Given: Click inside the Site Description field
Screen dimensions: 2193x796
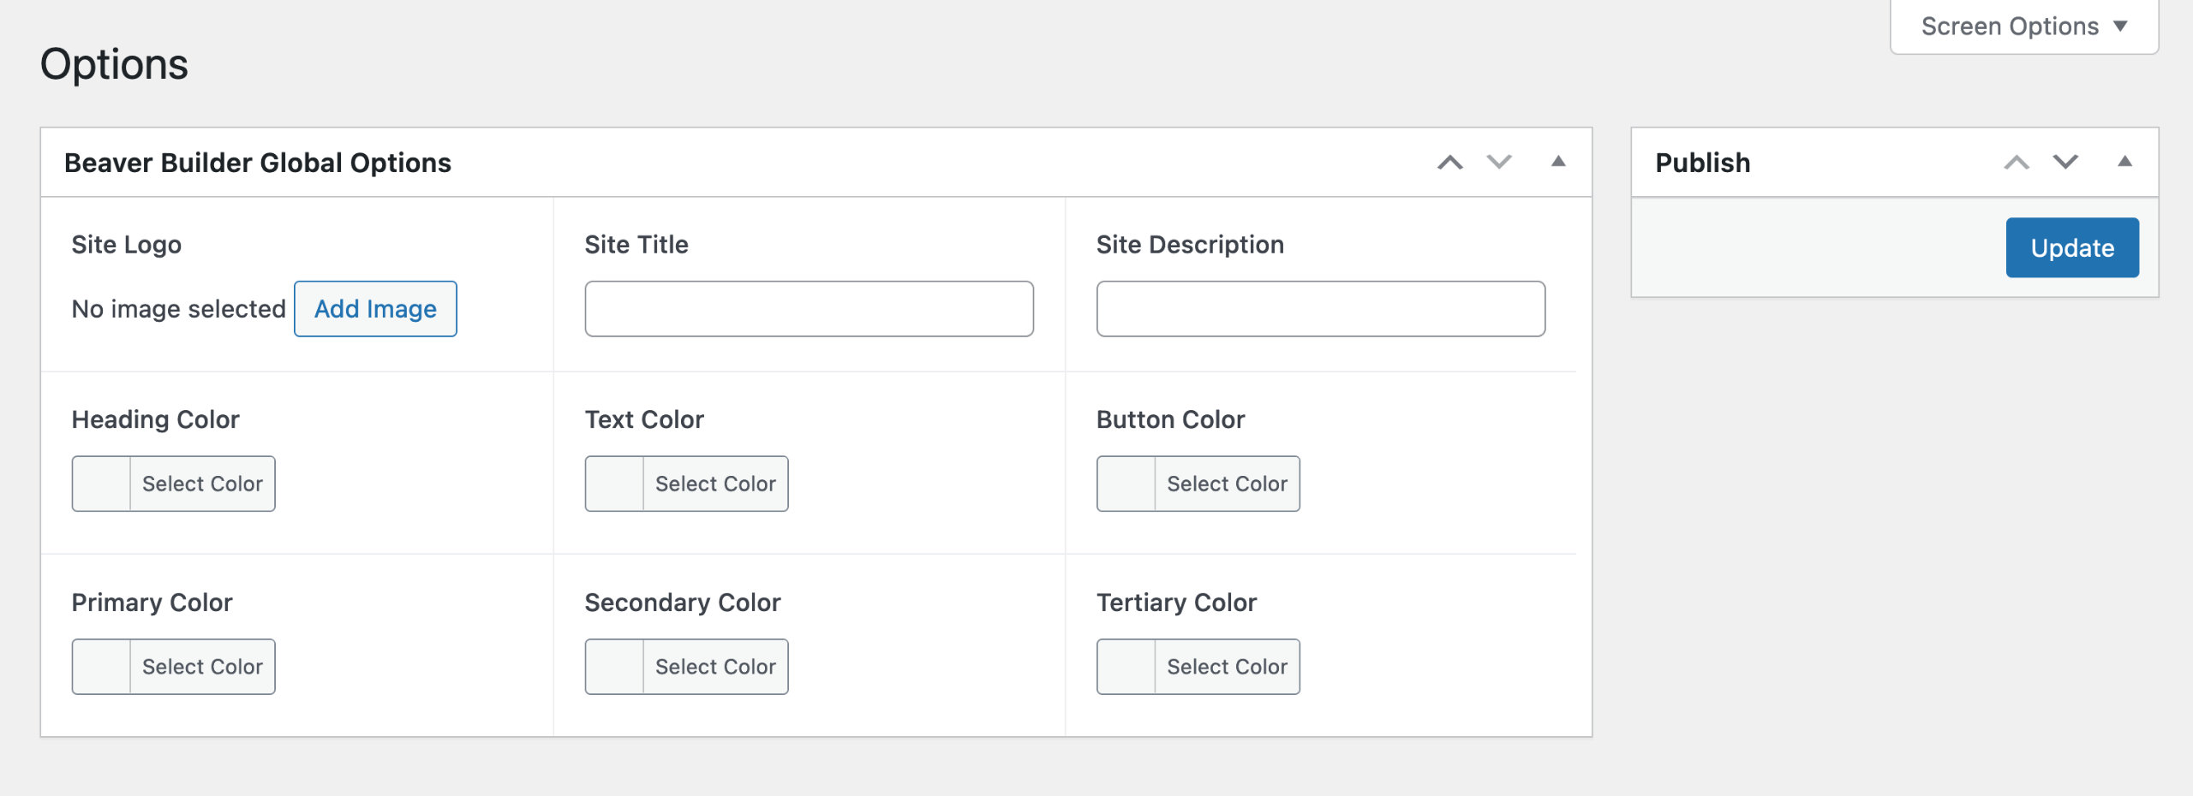Looking at the screenshot, I should pos(1320,309).
